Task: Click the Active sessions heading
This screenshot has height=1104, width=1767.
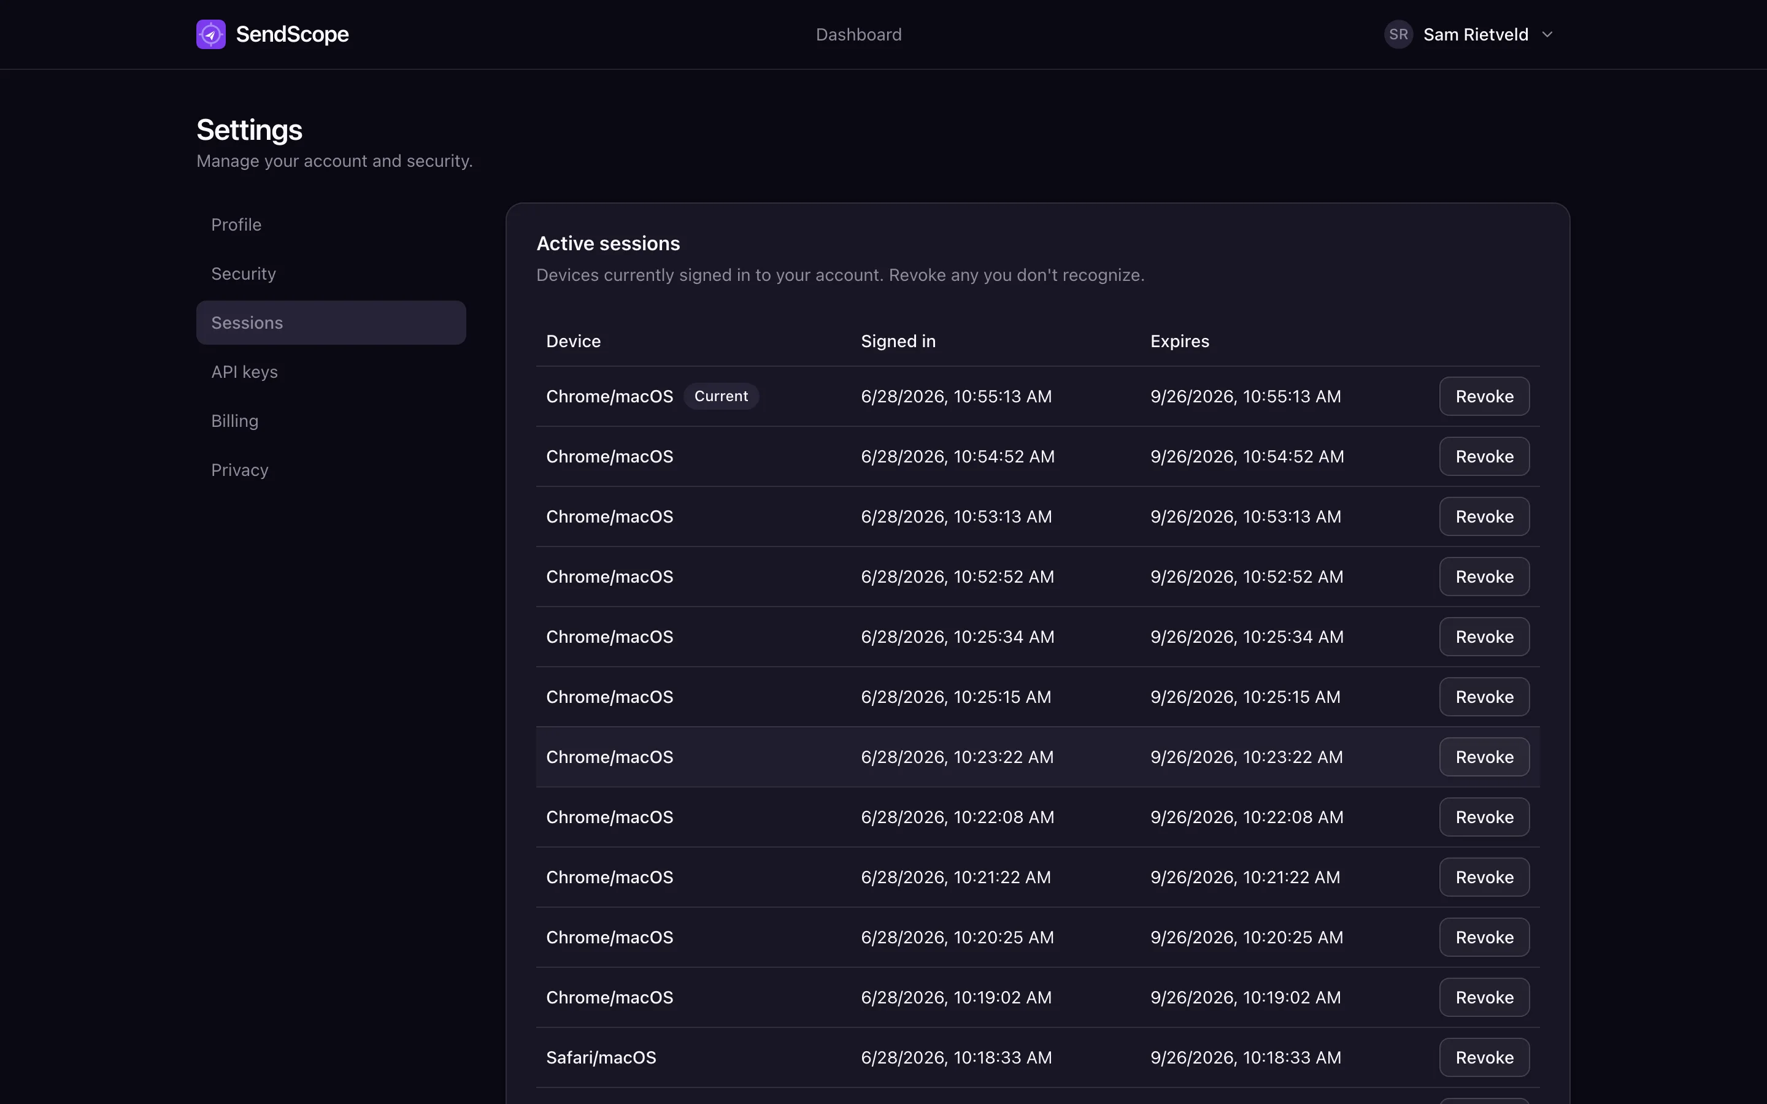Action: click(607, 243)
